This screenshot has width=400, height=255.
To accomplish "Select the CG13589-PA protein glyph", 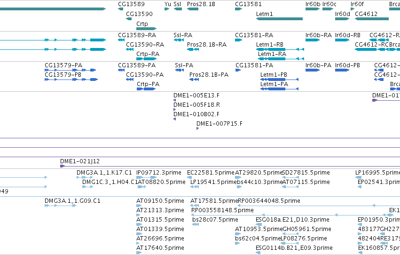I will [121, 70].
